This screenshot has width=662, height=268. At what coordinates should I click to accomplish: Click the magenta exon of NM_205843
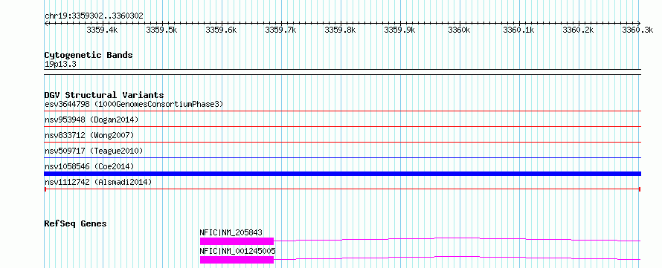coord(237,241)
